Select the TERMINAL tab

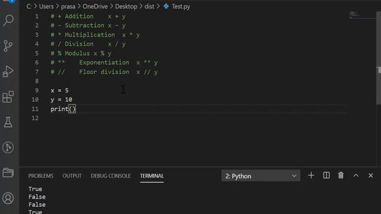point(152,176)
